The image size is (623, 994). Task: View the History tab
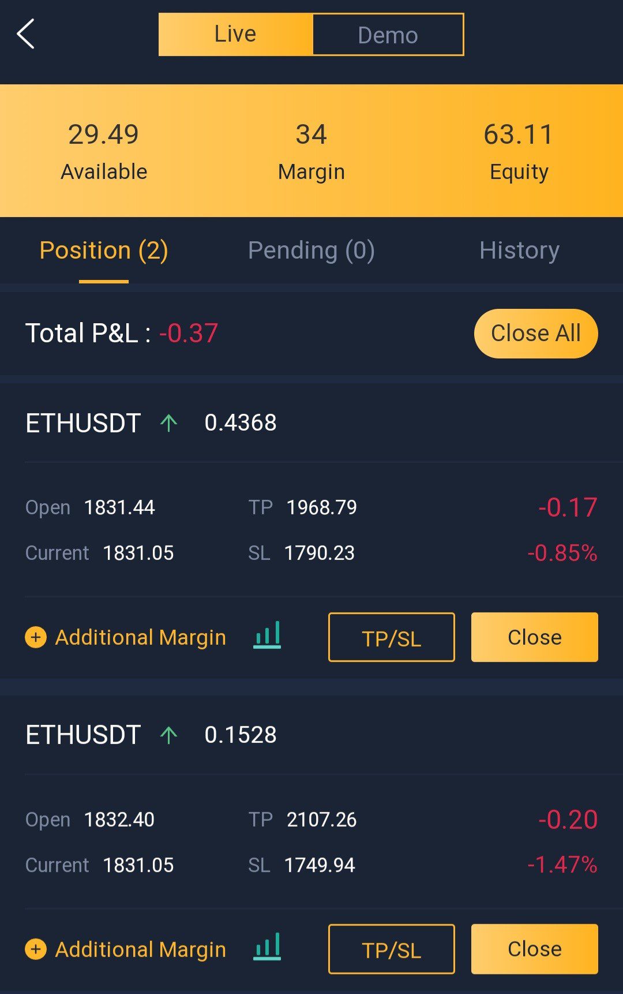point(519,251)
